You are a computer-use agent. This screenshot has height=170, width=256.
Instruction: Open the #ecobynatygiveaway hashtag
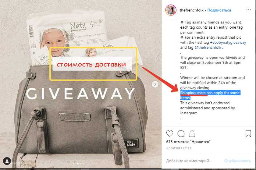click(x=228, y=42)
